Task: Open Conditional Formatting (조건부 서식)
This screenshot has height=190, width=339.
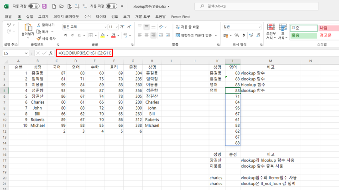Action: [x=271, y=30]
